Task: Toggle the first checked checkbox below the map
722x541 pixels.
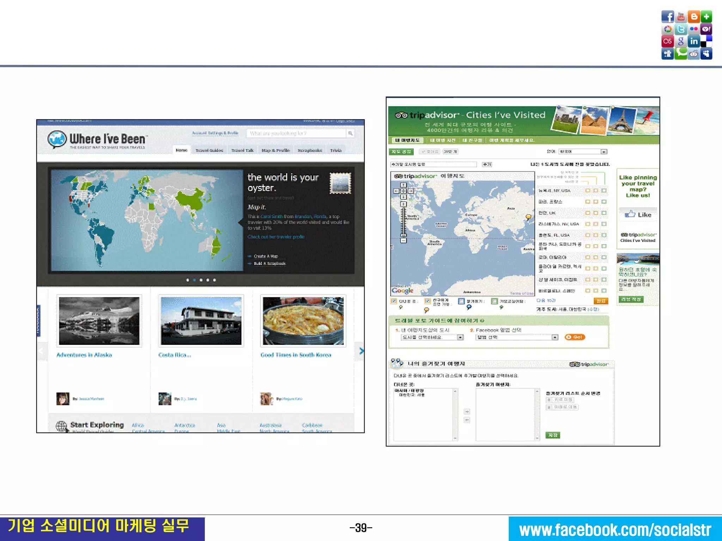Action: 394,301
